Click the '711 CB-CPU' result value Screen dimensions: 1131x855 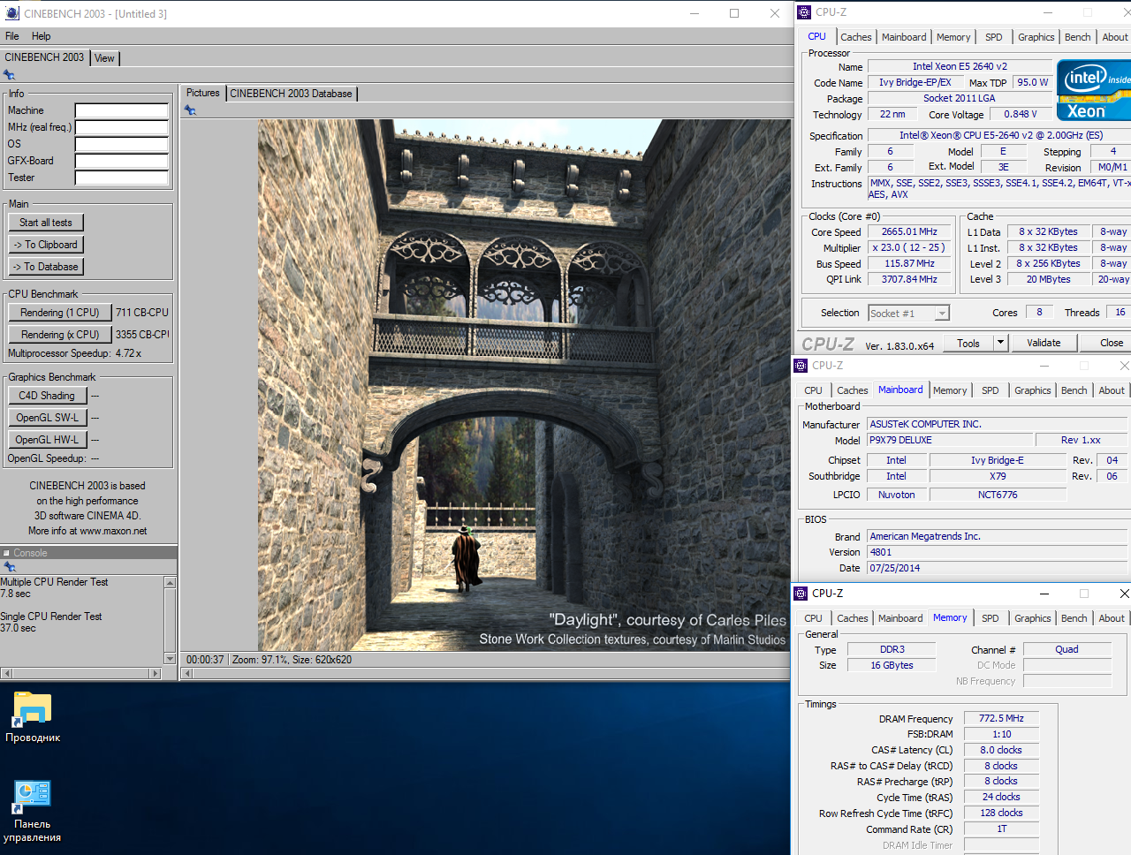[142, 313]
